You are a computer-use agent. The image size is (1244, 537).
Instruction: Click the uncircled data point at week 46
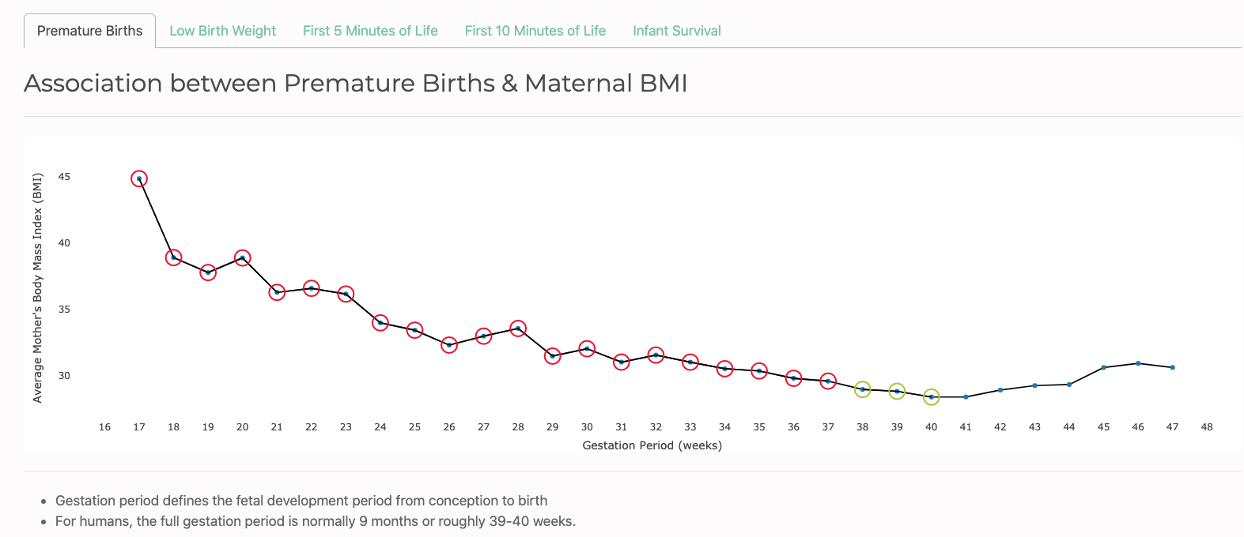pyautogui.click(x=1137, y=363)
